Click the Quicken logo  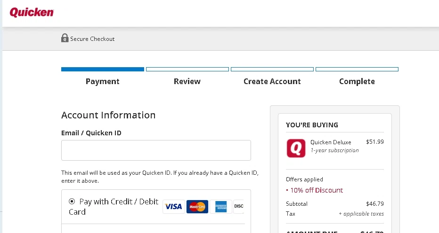coord(32,12)
